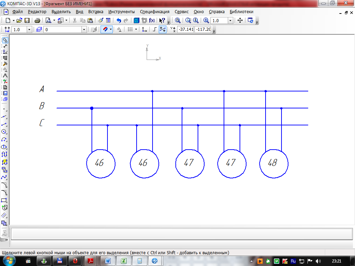This screenshot has height=266, width=355.
Task: Select the Rectangle tool in the left toolbar
Action: pos(5,200)
